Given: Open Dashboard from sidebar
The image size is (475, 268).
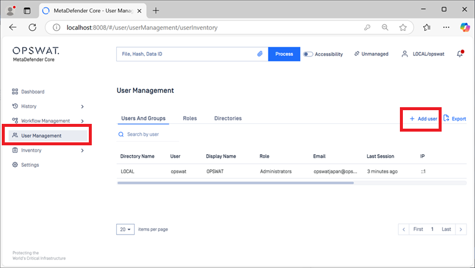Looking at the screenshot, I should [33, 92].
